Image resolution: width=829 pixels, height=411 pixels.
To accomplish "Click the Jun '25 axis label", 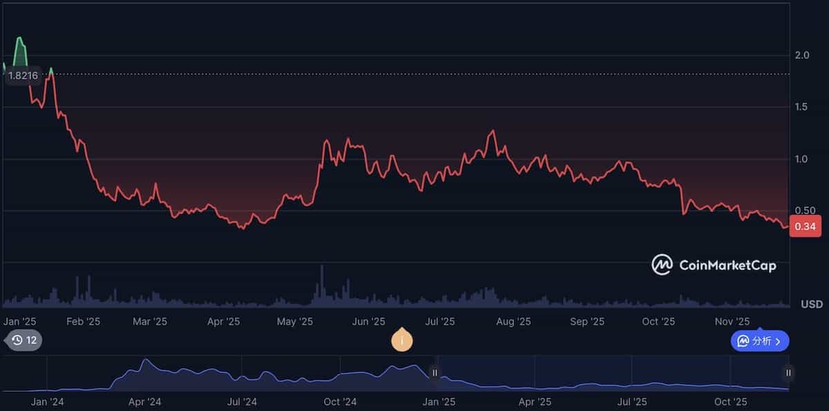I will tap(369, 321).
